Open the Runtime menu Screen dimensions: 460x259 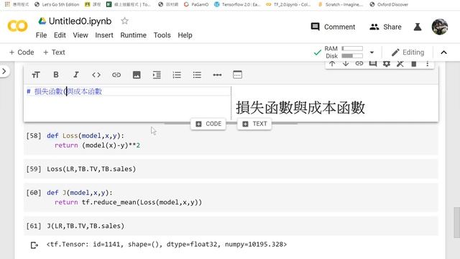click(x=134, y=35)
